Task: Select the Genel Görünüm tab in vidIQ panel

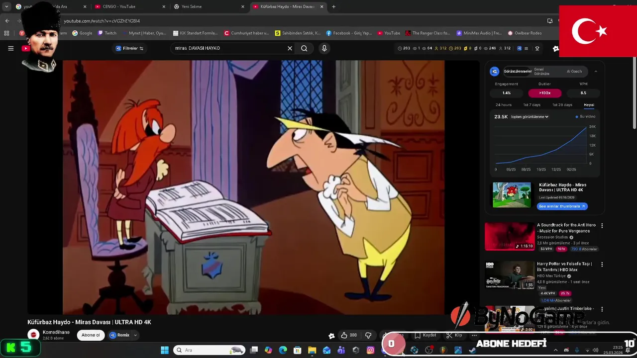Action: click(541, 71)
